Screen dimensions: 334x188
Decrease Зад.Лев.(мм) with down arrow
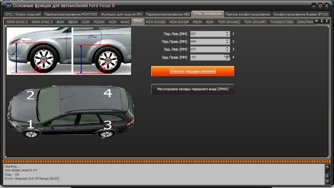[227, 50]
